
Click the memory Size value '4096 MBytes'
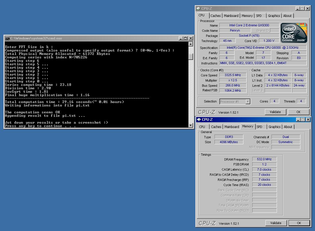coord(229,142)
